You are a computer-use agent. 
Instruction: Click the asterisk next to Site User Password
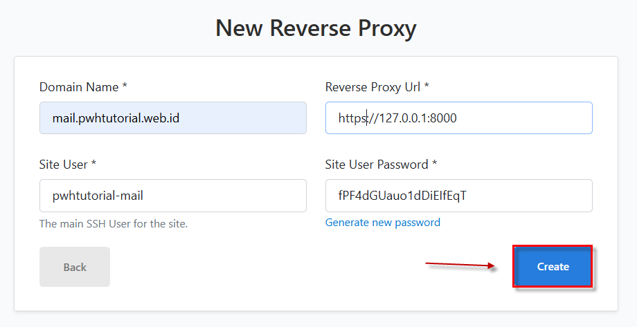click(435, 162)
